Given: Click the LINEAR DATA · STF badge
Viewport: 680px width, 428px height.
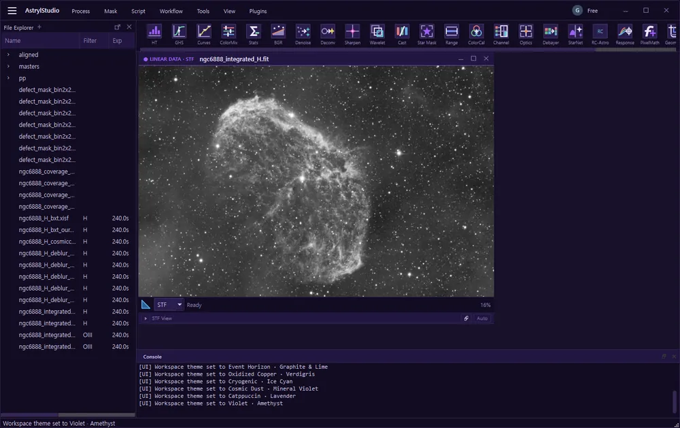Looking at the screenshot, I should (x=169, y=59).
